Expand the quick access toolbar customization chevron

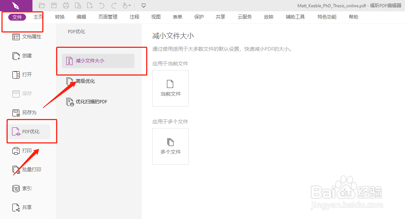[x=143, y=5]
